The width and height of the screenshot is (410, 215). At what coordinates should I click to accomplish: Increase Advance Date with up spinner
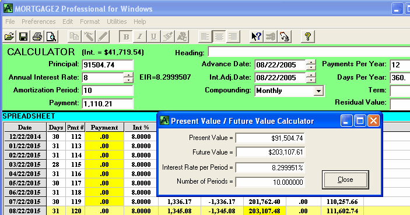tap(311, 62)
